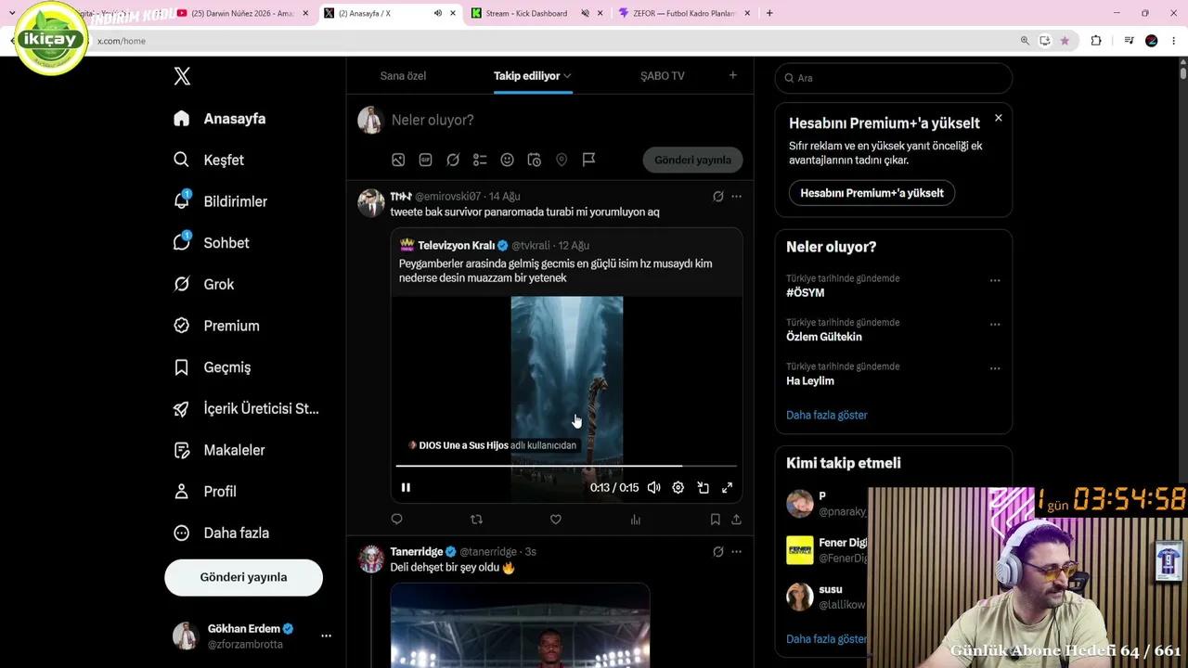Open video playback settings gear

click(678, 487)
